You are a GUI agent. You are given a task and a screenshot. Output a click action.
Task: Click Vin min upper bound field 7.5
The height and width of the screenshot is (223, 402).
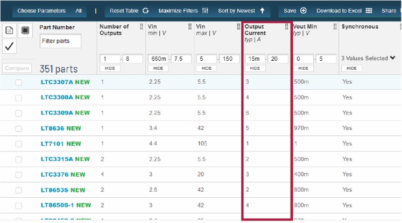coord(181,59)
